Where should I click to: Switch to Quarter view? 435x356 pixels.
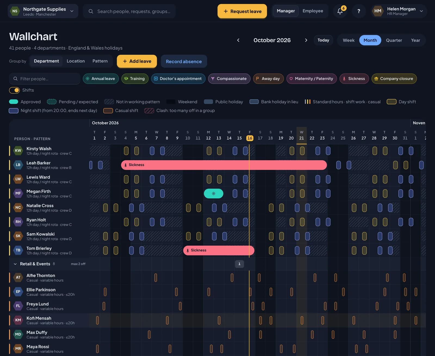click(x=394, y=40)
